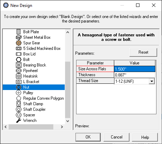Click the Value column header
Viewport: 162px width, 144px height.
pyautogui.click(x=135, y=63)
